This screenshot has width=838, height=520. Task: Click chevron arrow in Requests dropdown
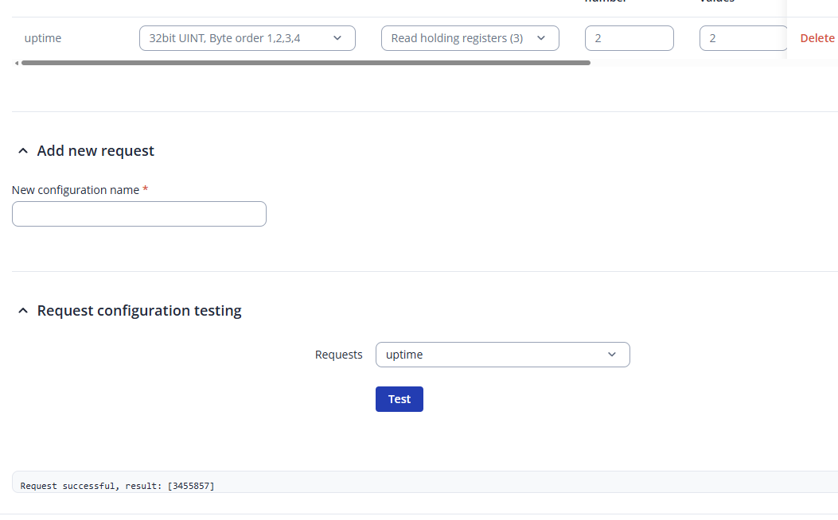click(612, 355)
